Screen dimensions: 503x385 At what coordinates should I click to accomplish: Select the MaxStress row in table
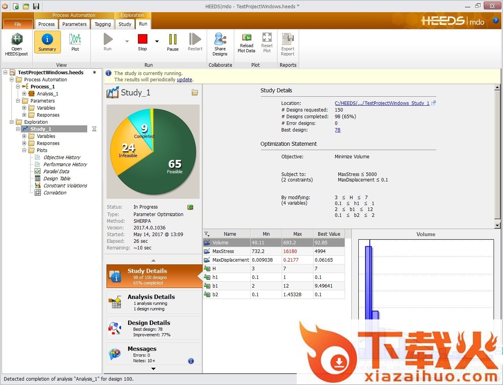(x=223, y=251)
